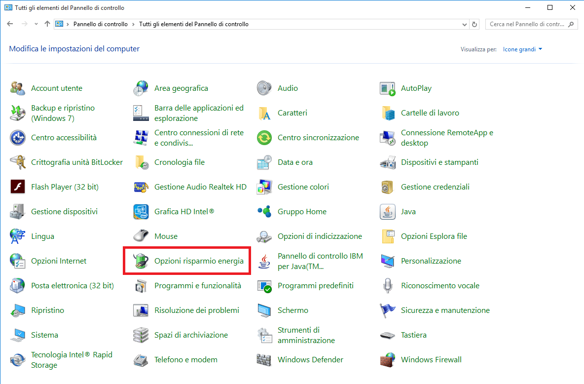This screenshot has width=584, height=384.
Task: Open the Barra delle applicazioni ed esplorazione link
Action: point(199,113)
